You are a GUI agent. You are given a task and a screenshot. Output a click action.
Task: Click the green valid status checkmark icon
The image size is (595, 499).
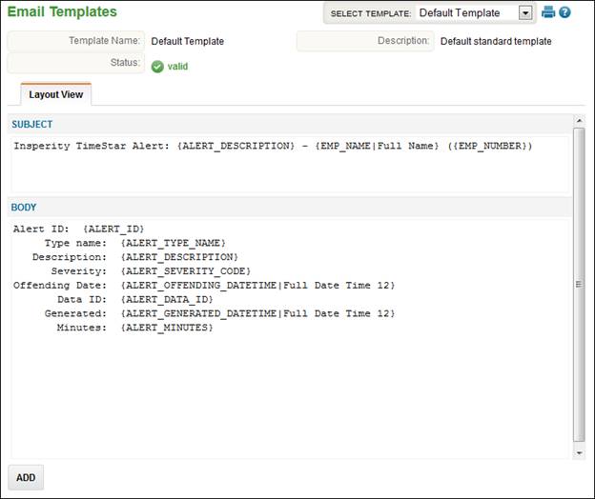tap(157, 67)
